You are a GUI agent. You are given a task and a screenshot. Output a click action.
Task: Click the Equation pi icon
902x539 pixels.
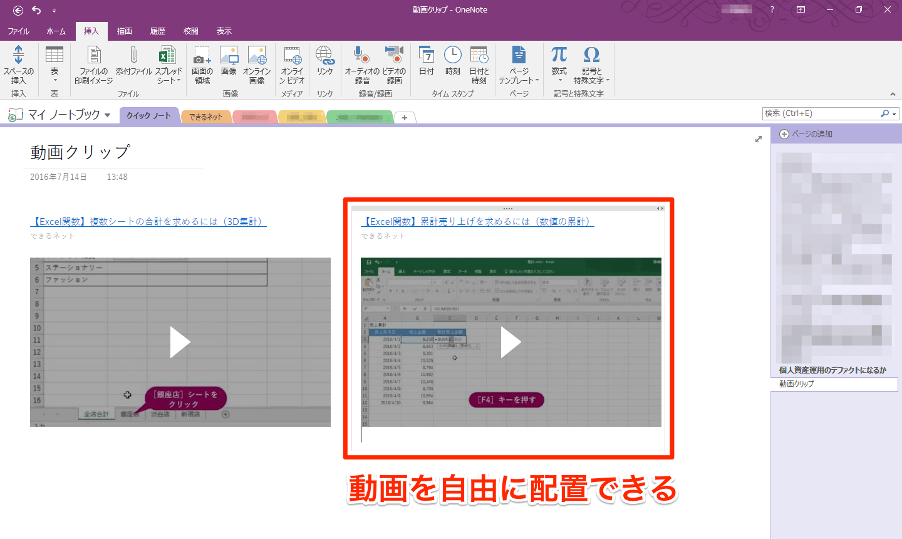[x=559, y=55]
